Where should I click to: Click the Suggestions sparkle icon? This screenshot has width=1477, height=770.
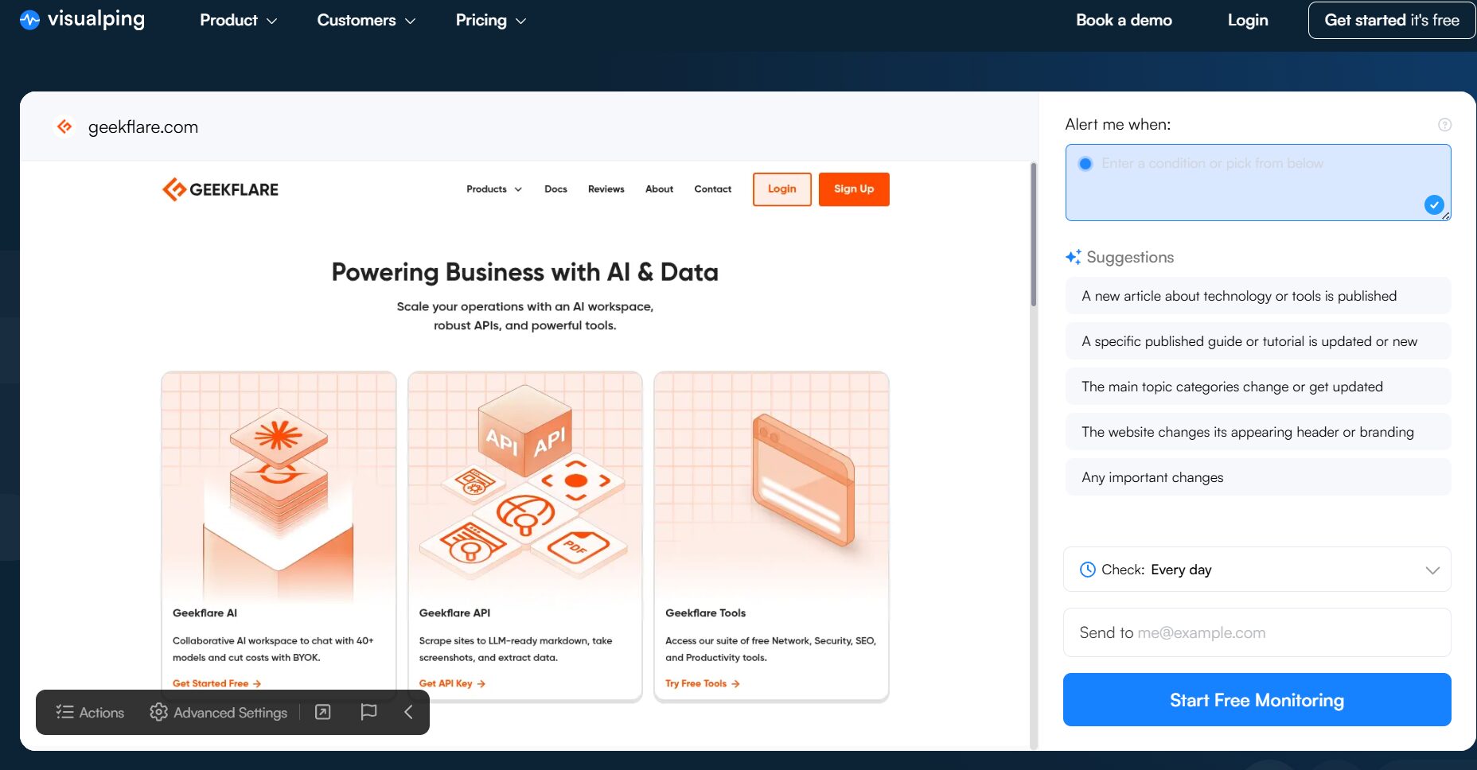point(1074,257)
